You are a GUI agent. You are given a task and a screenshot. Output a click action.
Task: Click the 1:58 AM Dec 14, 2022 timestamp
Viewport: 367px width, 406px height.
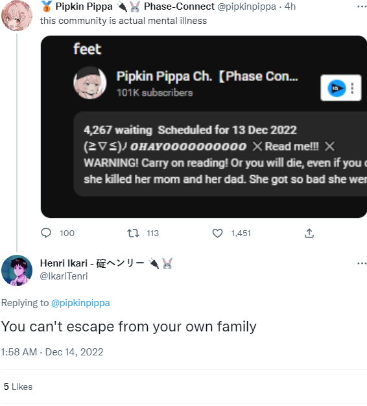coord(52,352)
